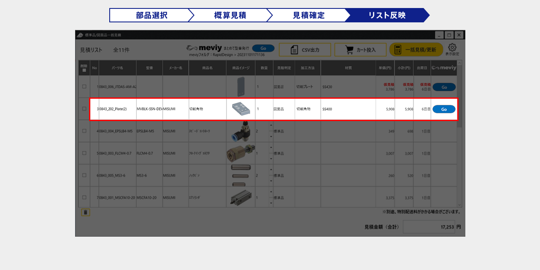Increase quantity for EPSLB4-M5 row

(271, 126)
